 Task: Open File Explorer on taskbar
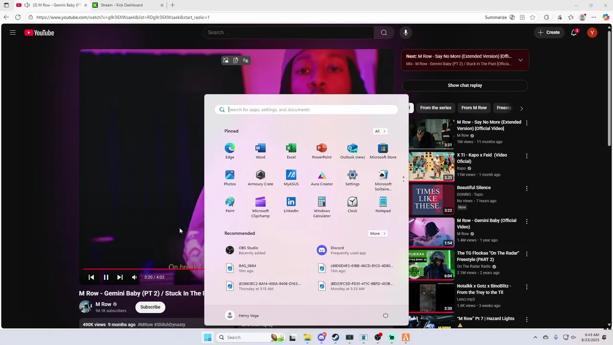(x=307, y=337)
